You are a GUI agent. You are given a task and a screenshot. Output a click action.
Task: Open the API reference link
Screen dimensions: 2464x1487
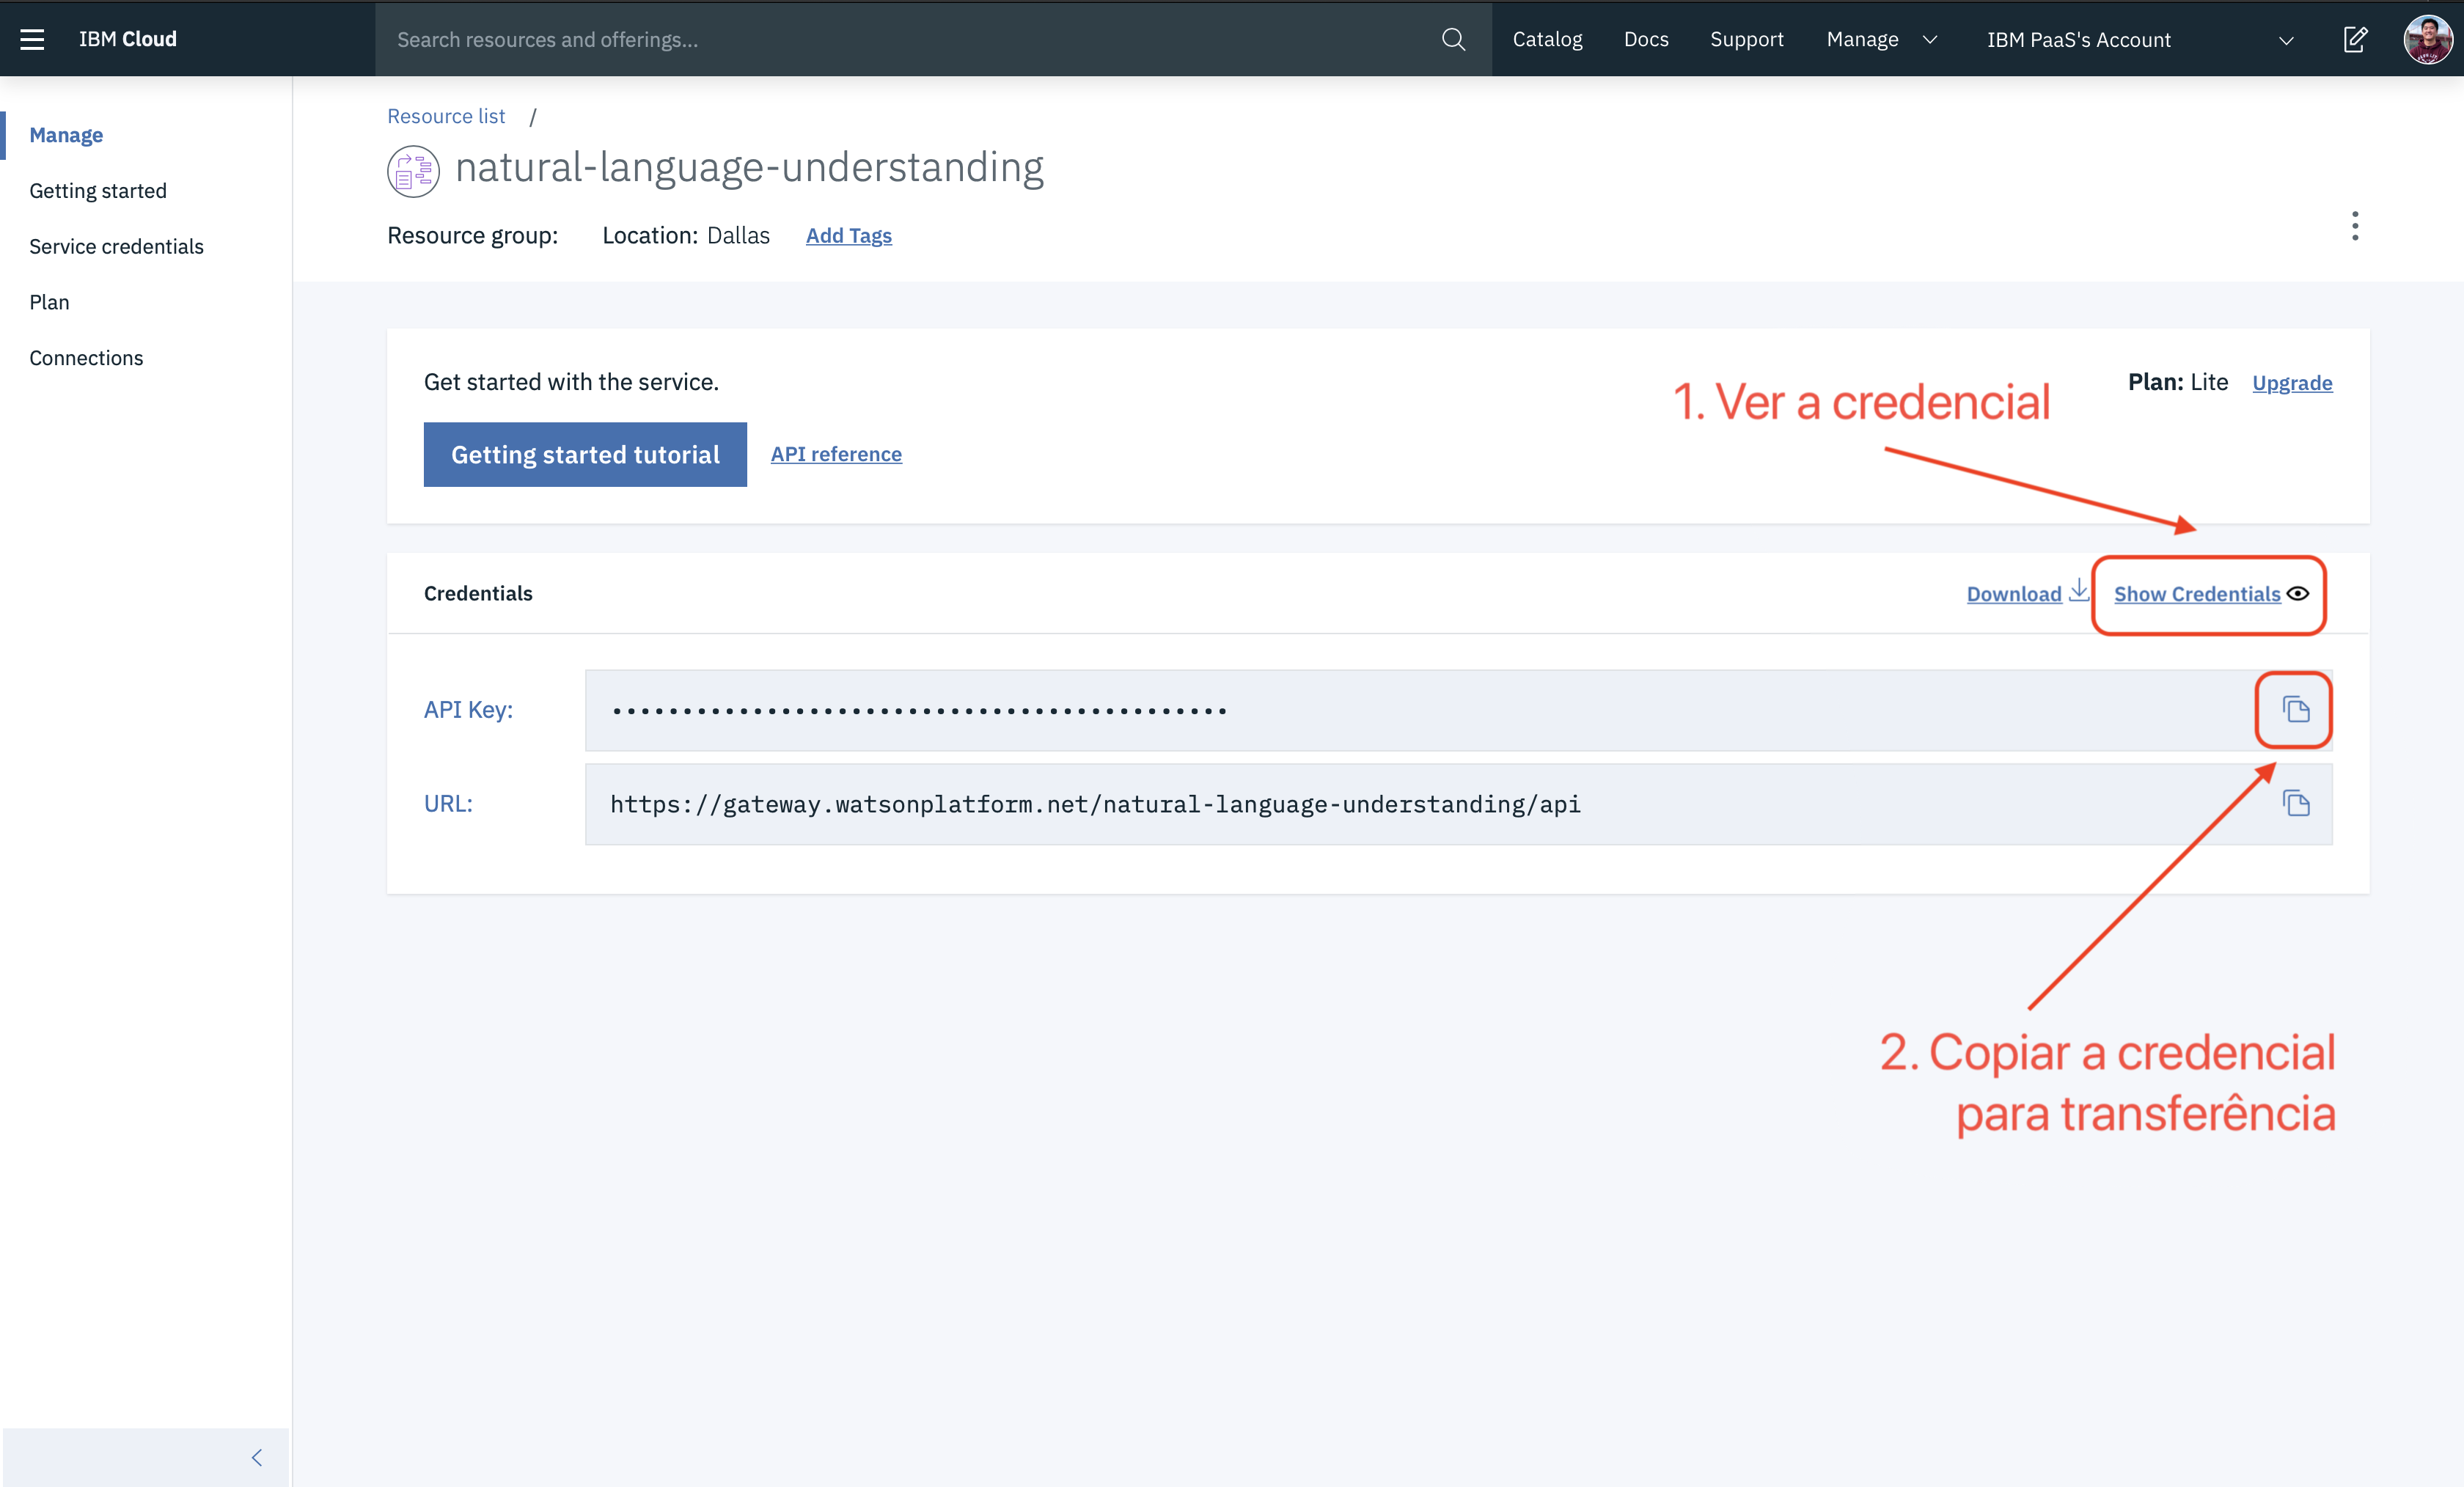click(836, 454)
